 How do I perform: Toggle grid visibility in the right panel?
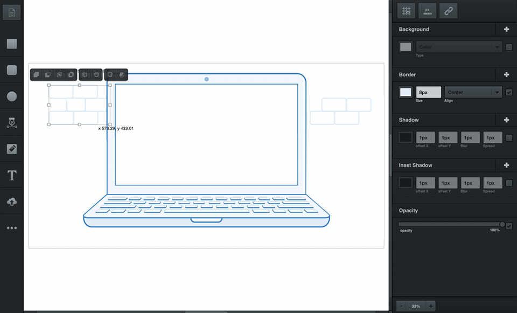(x=406, y=10)
